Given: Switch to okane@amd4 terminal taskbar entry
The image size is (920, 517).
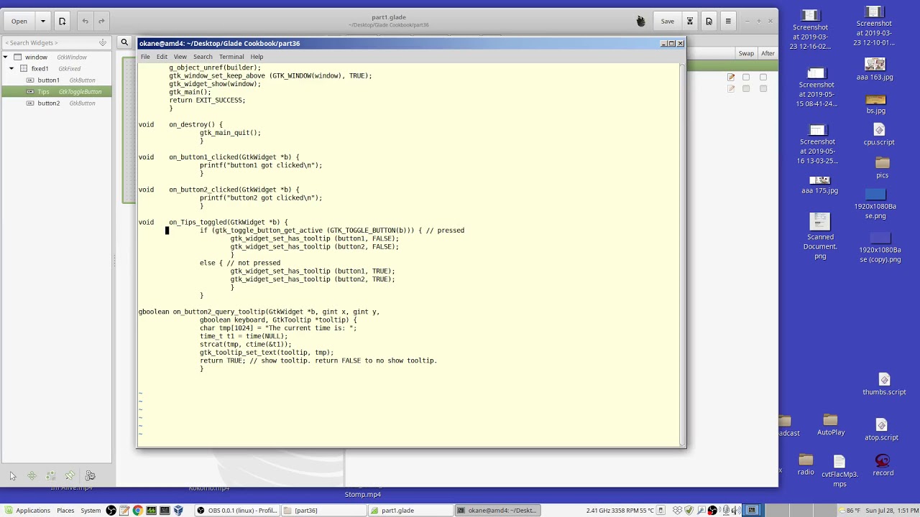Looking at the screenshot, I should click(496, 511).
